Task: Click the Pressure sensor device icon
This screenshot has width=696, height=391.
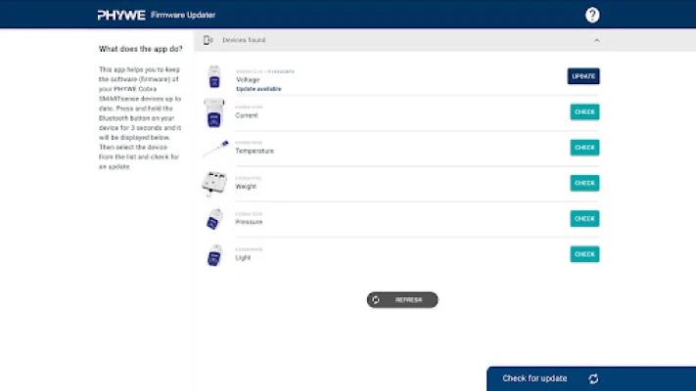Action: tap(214, 219)
